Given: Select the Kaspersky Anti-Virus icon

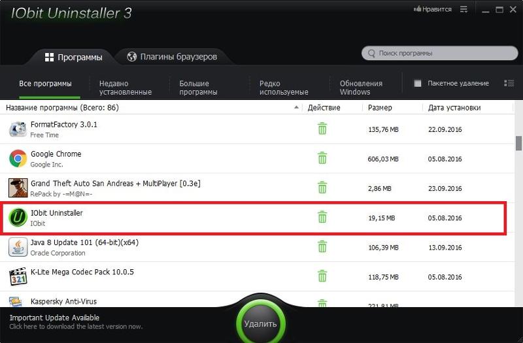Looking at the screenshot, I should pyautogui.click(x=16, y=301).
